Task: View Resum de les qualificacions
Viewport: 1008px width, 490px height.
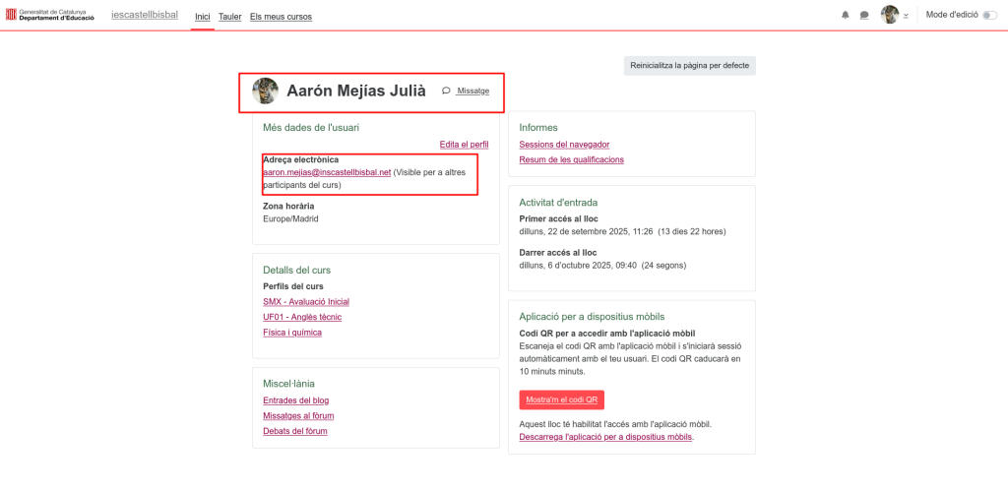Action: tap(571, 159)
